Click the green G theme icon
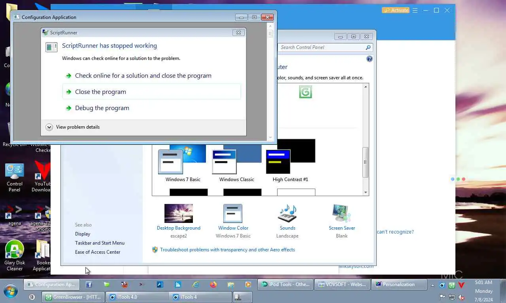This screenshot has height=303, width=506. (x=306, y=92)
